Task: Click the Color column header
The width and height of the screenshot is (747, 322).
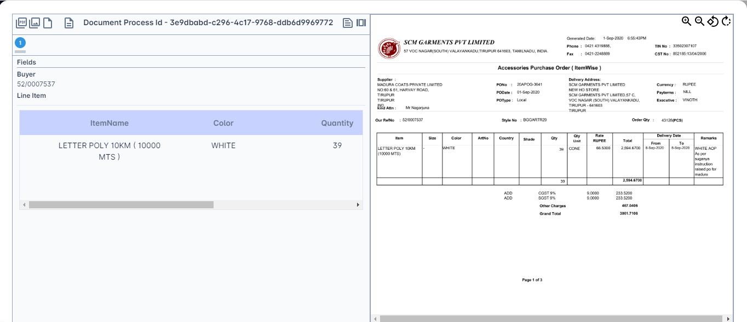Action: tap(223, 123)
